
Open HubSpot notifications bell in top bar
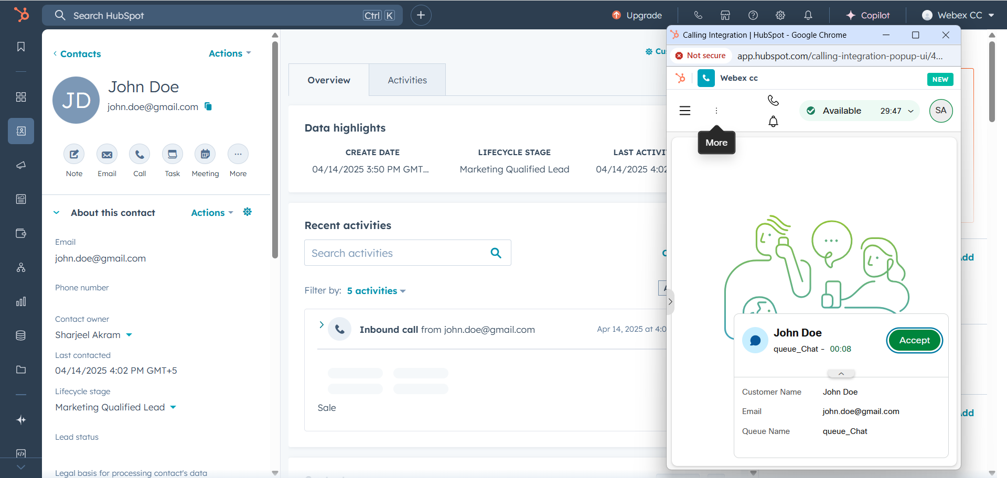click(x=808, y=15)
